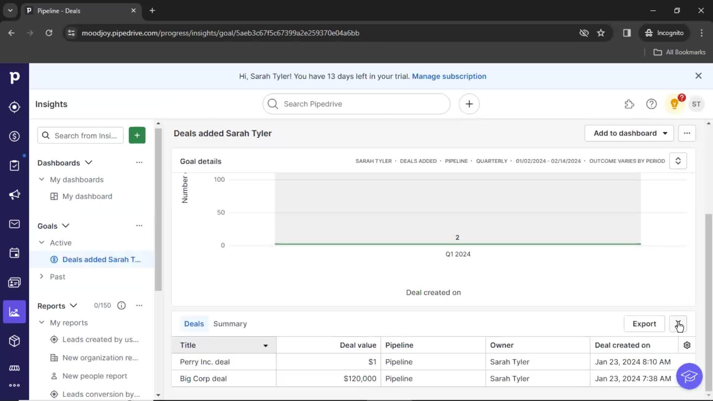Image resolution: width=713 pixels, height=401 pixels.
Task: Open the Leads/Activities icon in sidebar
Action: point(14,166)
